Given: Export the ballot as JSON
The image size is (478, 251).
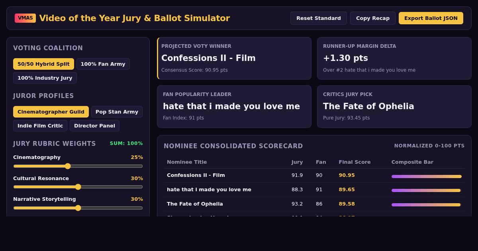Looking at the screenshot, I should point(431,18).
